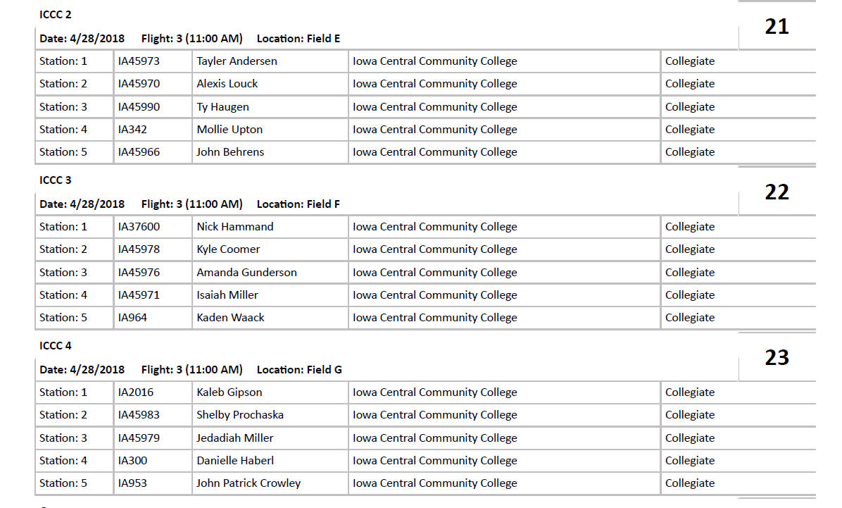
Task: Select Kaden Waack's Collegiate class cell
Action: pos(689,318)
